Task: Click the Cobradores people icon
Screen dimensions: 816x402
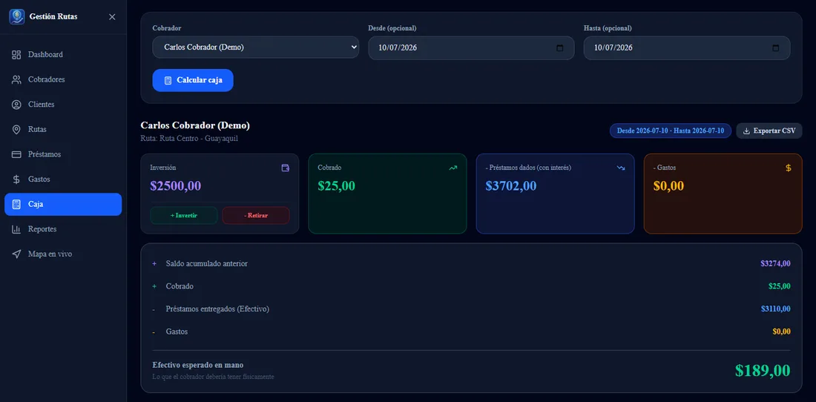Action: (x=16, y=79)
